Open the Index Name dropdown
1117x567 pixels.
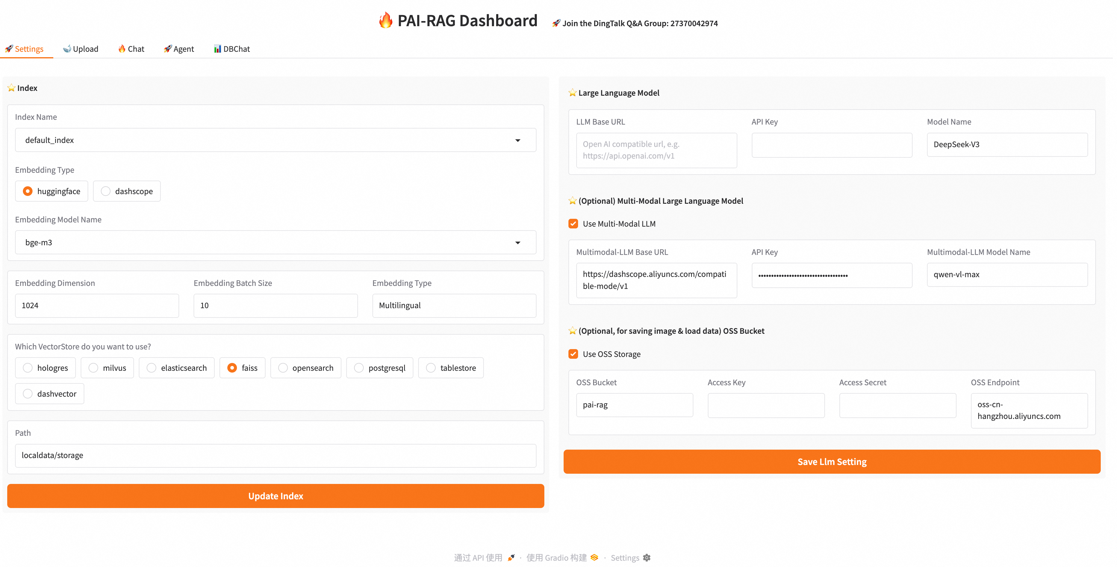click(x=275, y=140)
